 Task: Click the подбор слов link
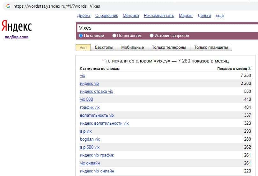pyautogui.click(x=17, y=37)
